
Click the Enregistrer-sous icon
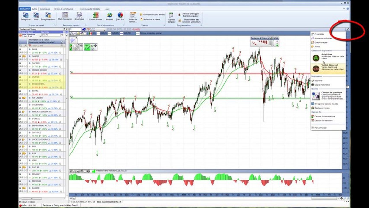[x=48, y=16]
